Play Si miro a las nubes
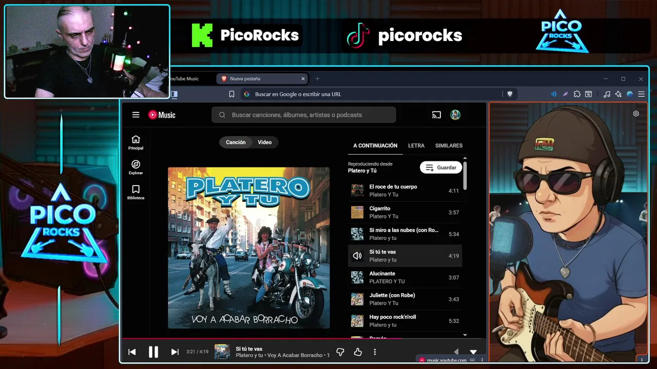This screenshot has width=657, height=369. tap(405, 234)
